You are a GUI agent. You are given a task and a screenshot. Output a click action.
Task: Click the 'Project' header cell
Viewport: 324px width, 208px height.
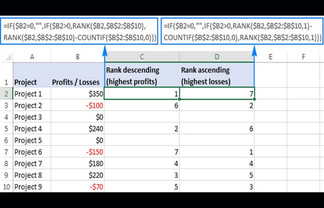(32, 75)
